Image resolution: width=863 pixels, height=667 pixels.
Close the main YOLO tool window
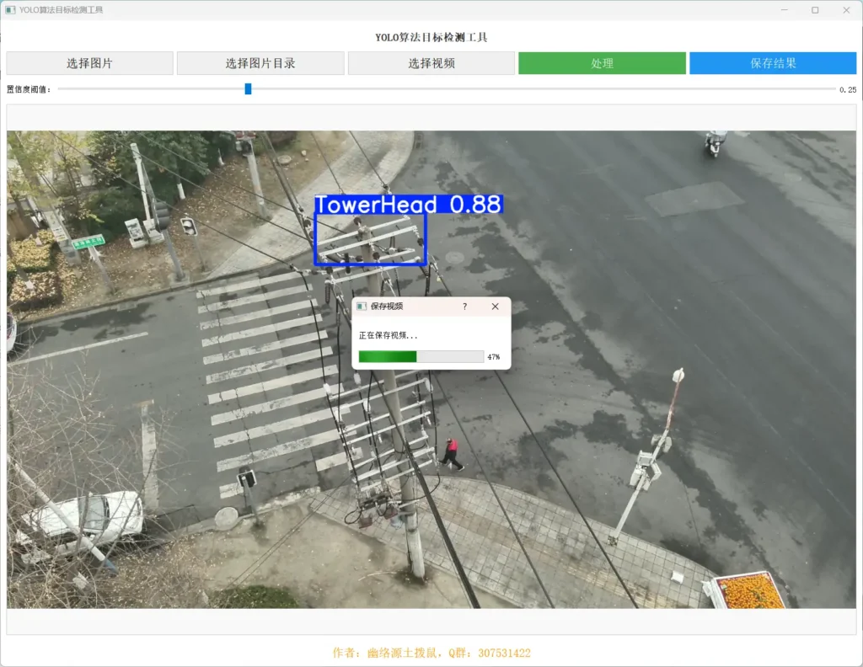pos(845,10)
